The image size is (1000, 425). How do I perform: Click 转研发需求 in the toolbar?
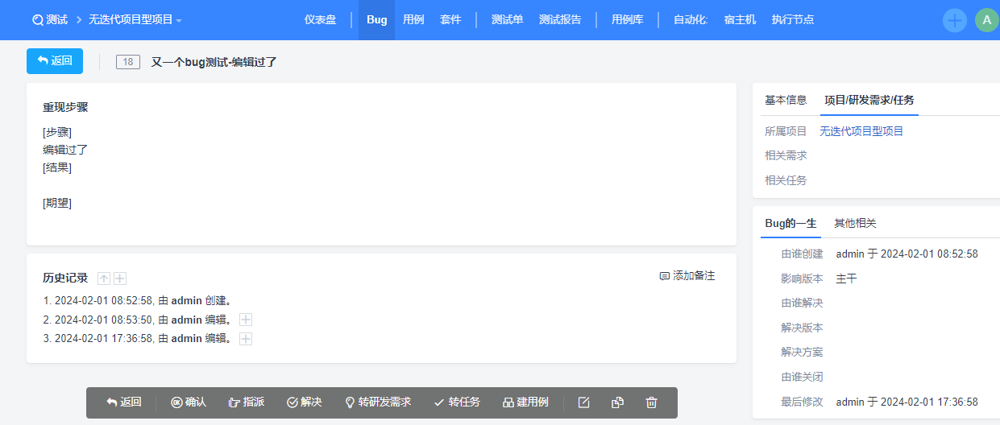tap(378, 402)
